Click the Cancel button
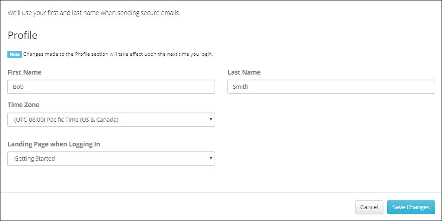 369,207
